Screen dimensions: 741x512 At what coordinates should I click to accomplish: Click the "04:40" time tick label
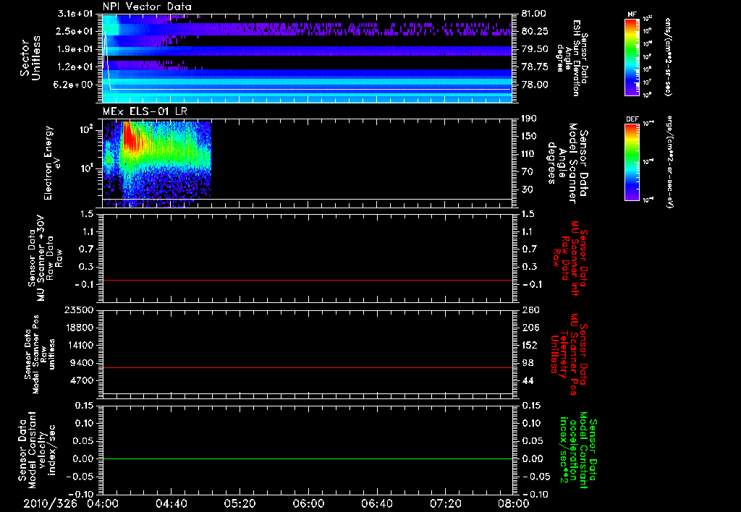pyautogui.click(x=171, y=503)
